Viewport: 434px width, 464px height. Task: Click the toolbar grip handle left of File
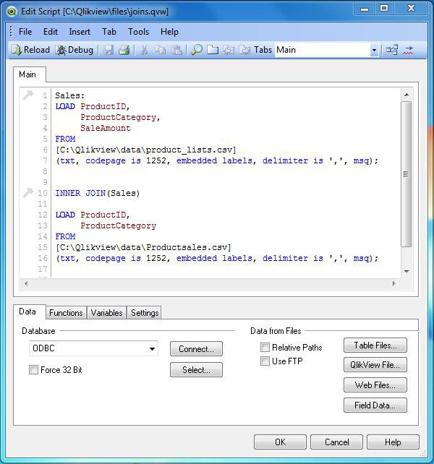coord(11,31)
